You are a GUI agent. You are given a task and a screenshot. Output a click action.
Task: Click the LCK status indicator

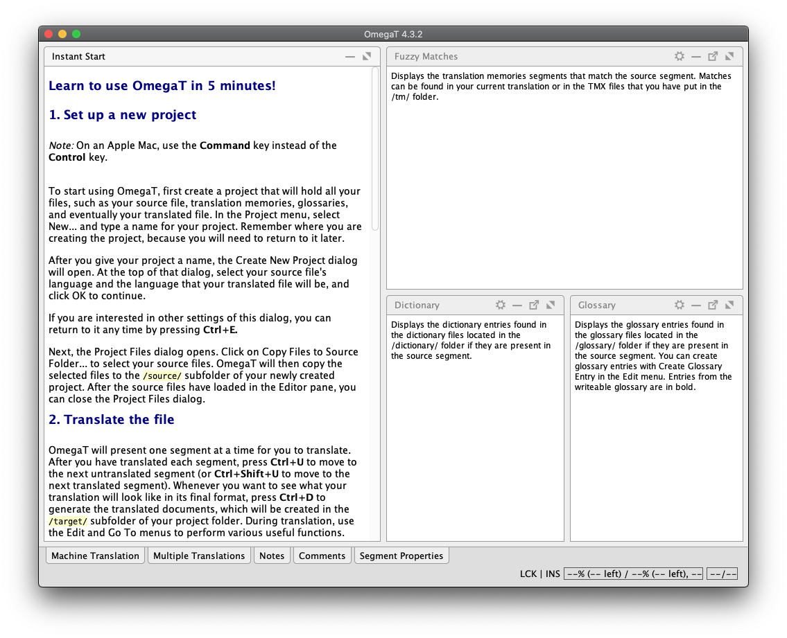[x=528, y=574]
